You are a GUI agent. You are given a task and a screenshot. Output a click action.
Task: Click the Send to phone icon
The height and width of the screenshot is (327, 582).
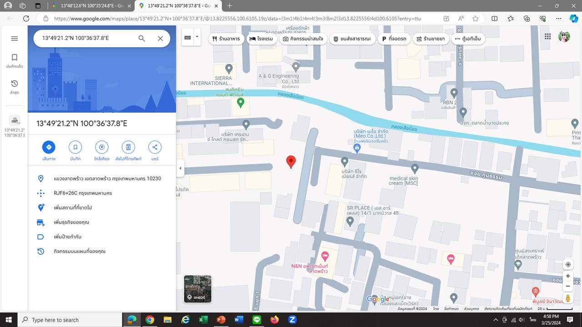(128, 147)
